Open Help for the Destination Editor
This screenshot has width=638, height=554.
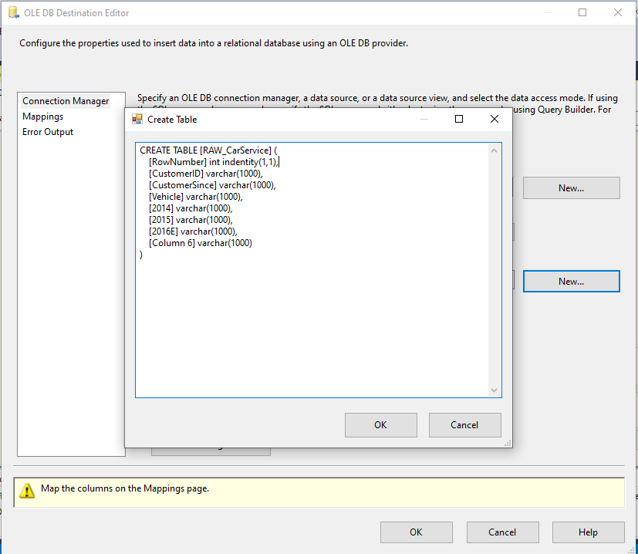(x=589, y=532)
